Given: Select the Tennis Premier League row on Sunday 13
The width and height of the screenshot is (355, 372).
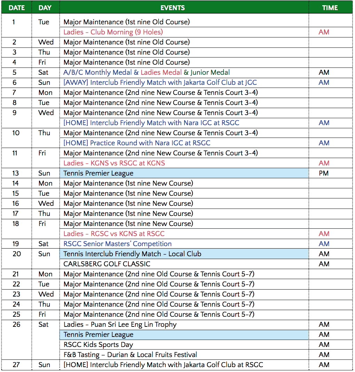Looking at the screenshot, I should [x=98, y=173].
